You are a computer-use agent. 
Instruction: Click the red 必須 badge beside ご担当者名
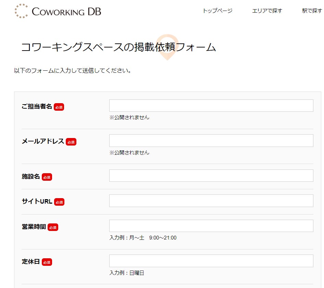pyautogui.click(x=59, y=107)
